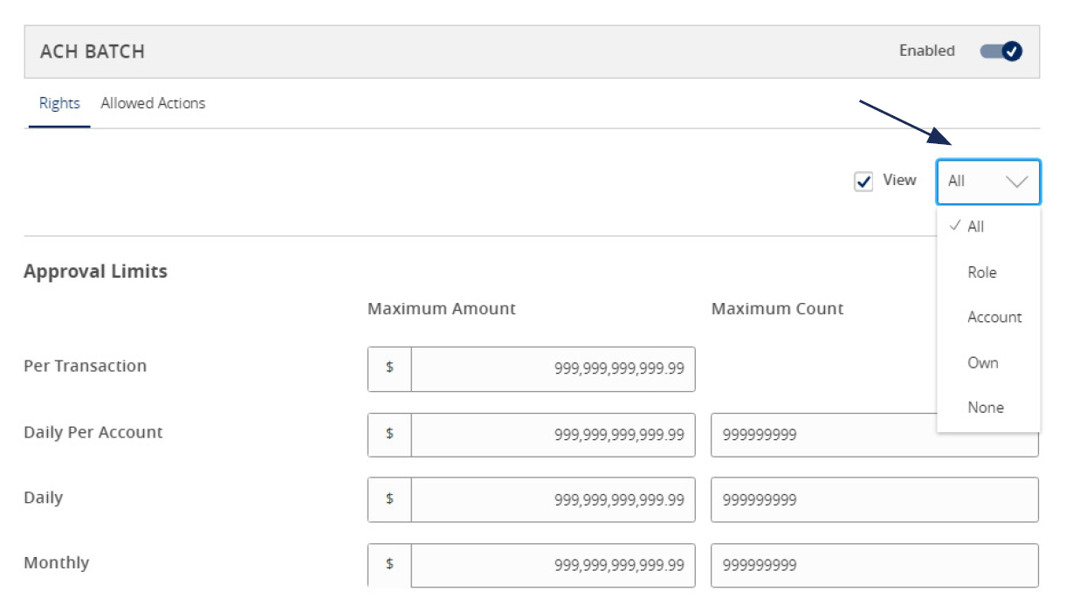Select the Rights tab

tap(58, 103)
